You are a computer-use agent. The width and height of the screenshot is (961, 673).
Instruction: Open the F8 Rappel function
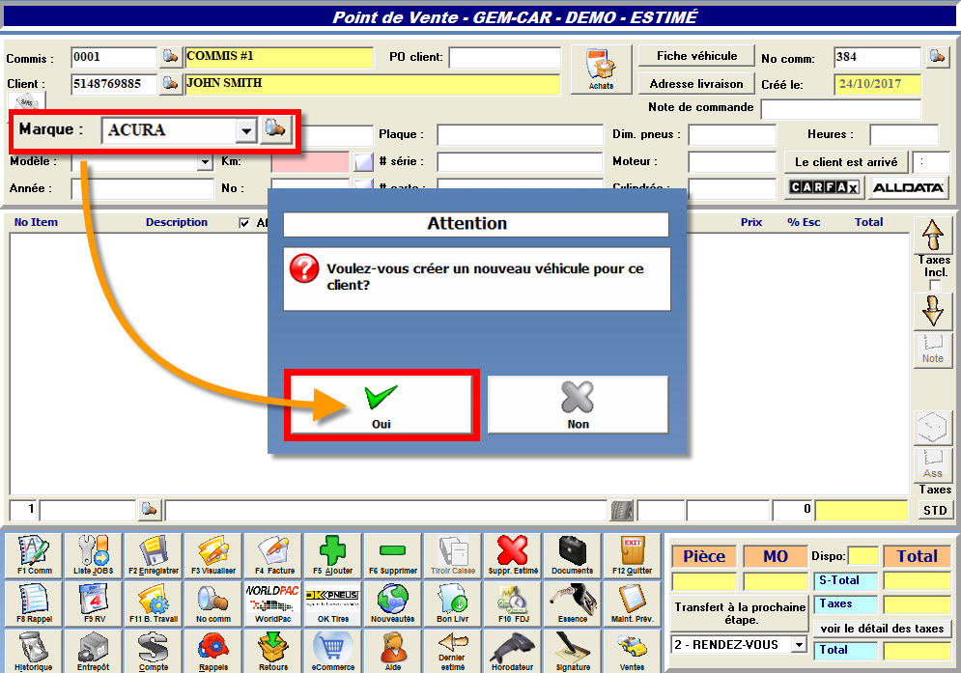coord(35,603)
